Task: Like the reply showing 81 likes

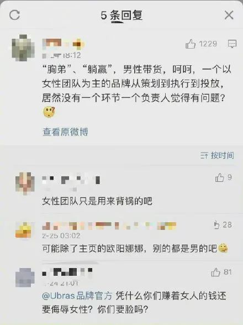Action: (x=215, y=272)
